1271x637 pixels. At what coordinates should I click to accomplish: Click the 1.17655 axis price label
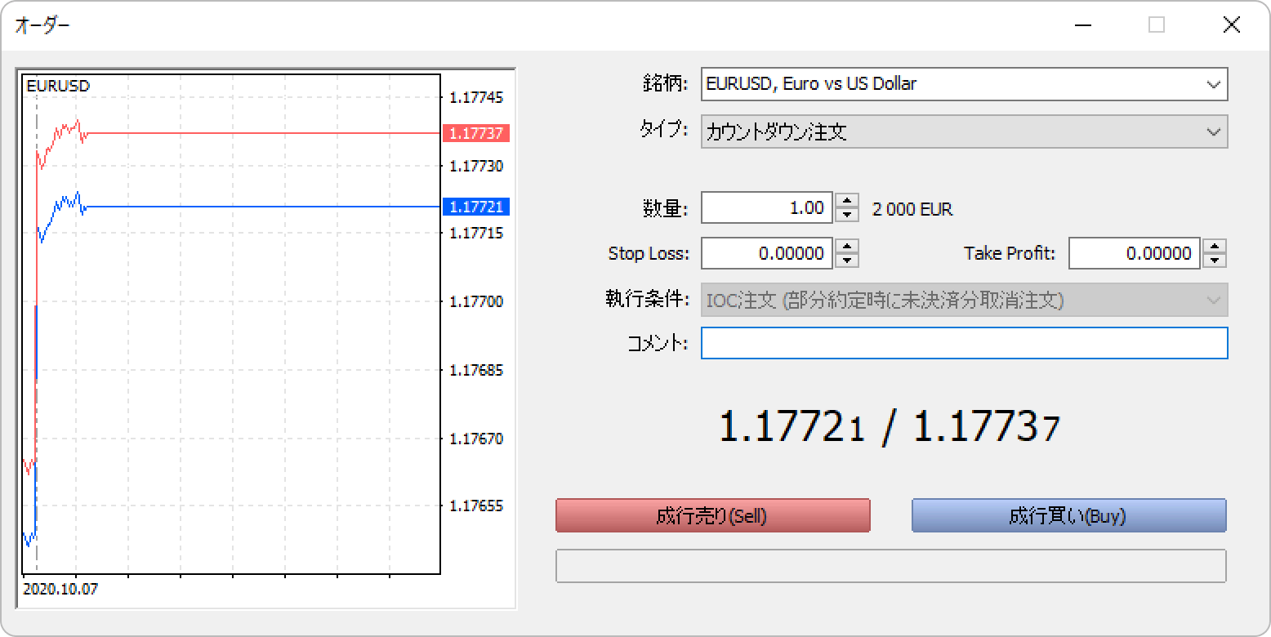click(x=476, y=506)
